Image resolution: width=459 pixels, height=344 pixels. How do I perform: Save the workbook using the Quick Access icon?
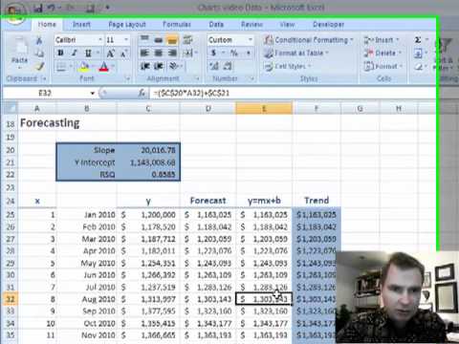(38, 9)
